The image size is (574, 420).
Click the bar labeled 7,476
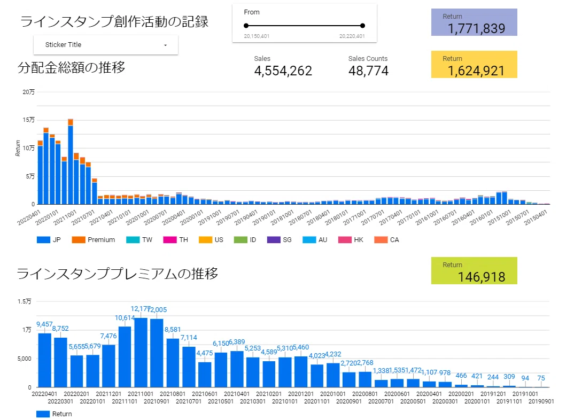[108, 366]
